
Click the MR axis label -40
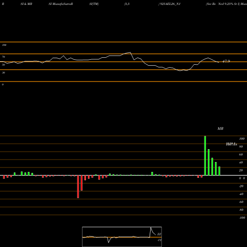[x=241, y=194]
